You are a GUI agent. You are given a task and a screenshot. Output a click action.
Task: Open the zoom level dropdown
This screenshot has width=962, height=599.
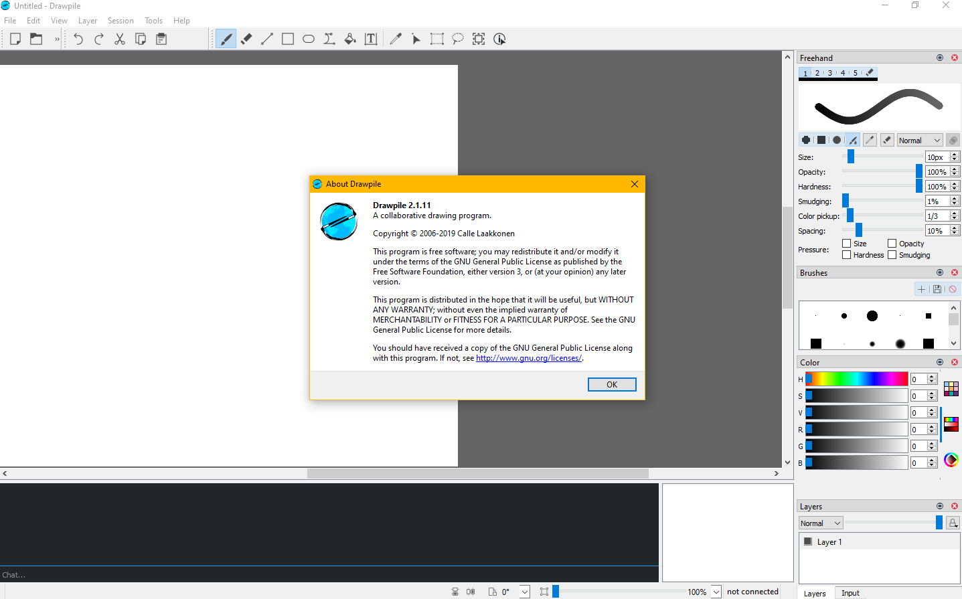point(716,592)
